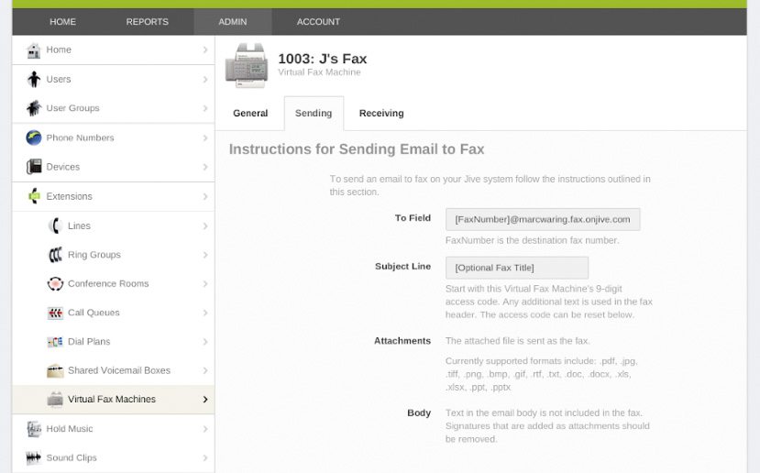This screenshot has width=760, height=473.
Task: Click the Home house icon in sidebar
Action: point(33,49)
